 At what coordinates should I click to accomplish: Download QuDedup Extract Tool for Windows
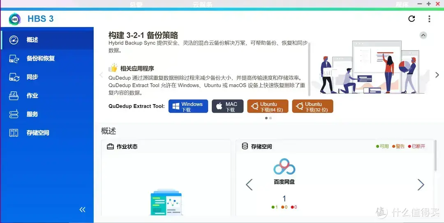188,106
